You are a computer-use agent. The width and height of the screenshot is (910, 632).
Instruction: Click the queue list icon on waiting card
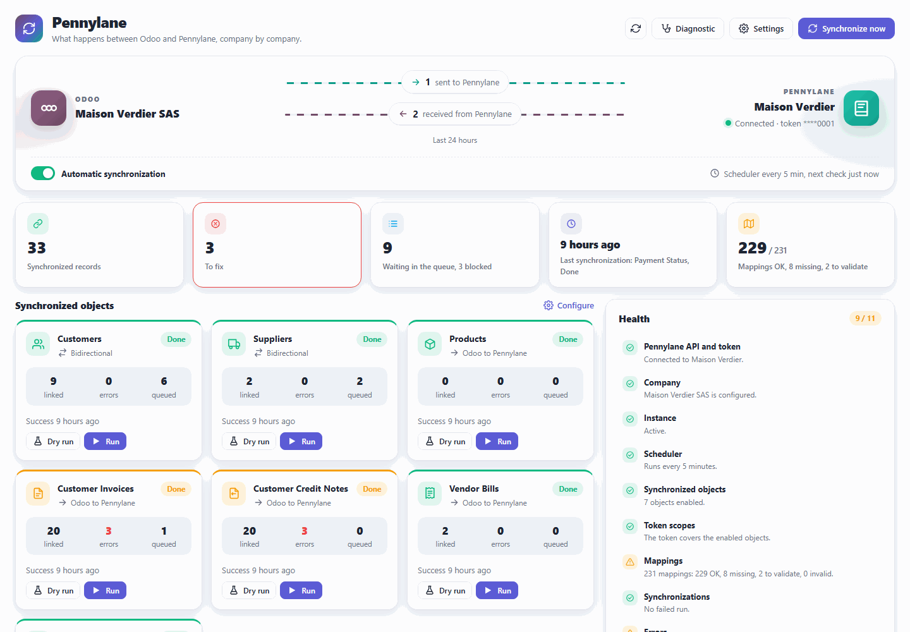393,224
